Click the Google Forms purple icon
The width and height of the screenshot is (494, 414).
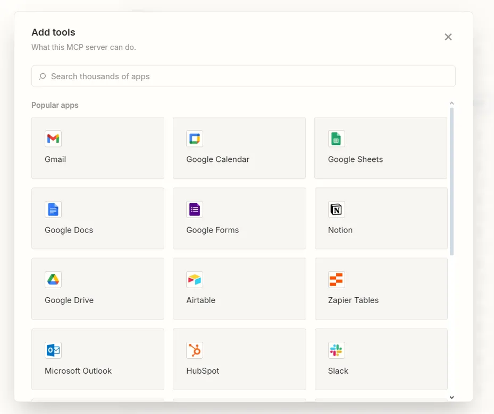tap(195, 209)
